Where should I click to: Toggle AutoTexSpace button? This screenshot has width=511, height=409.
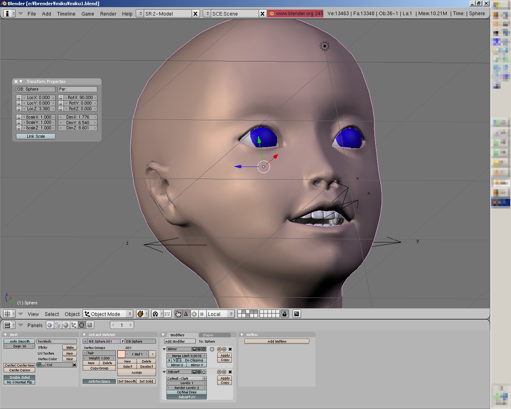(99, 381)
